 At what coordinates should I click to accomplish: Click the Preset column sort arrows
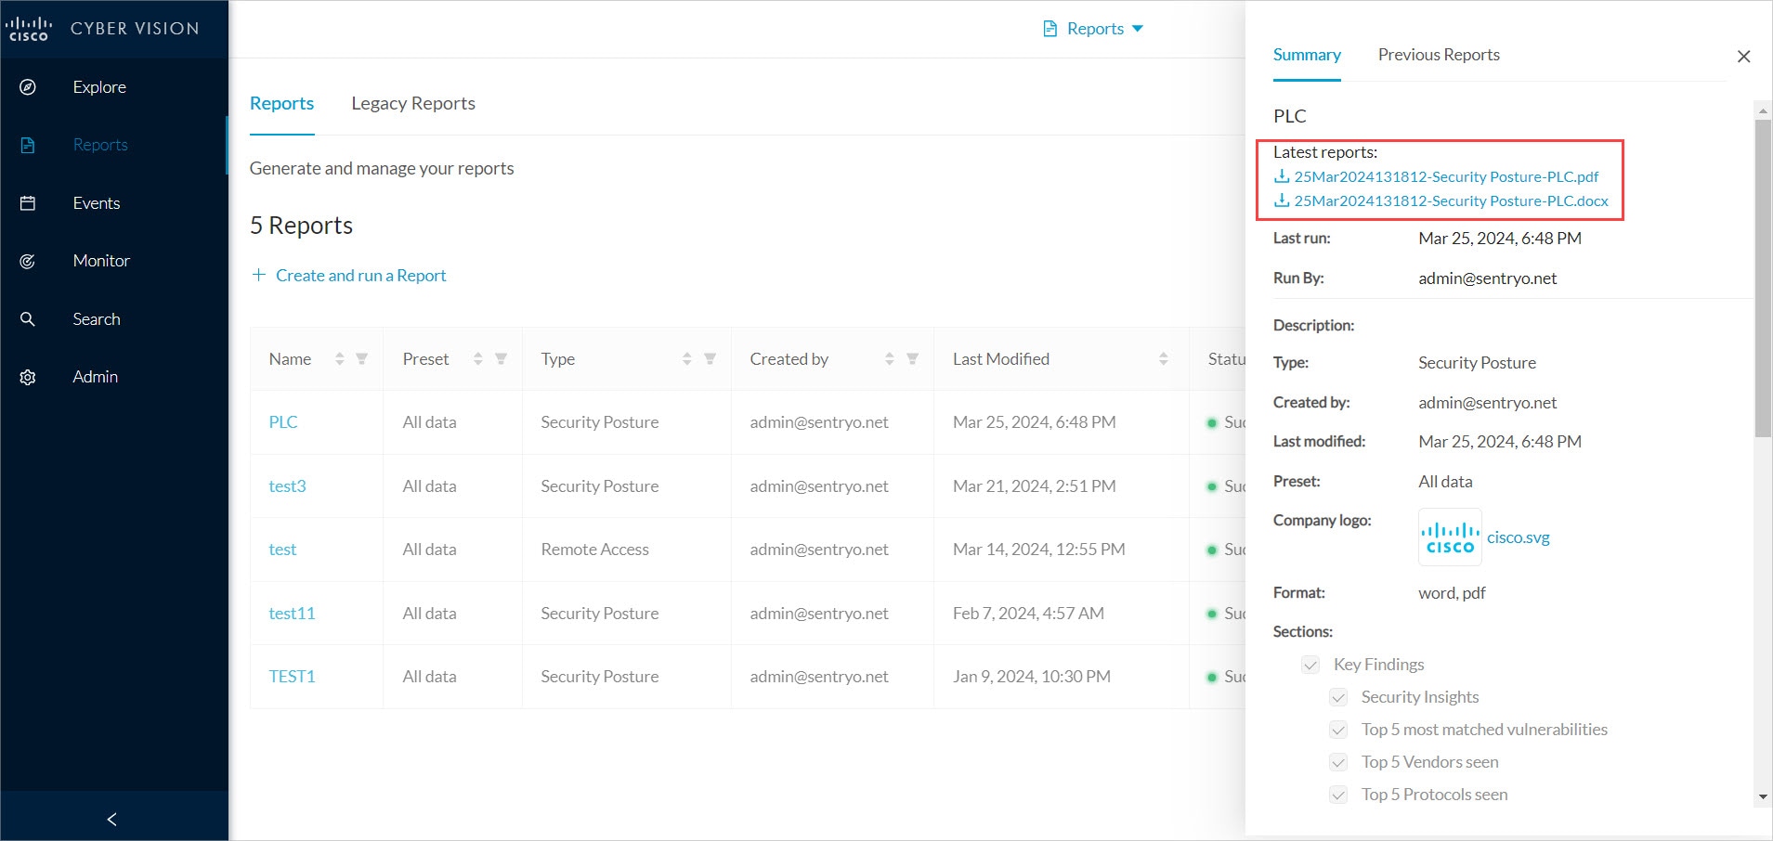pyautogui.click(x=477, y=359)
